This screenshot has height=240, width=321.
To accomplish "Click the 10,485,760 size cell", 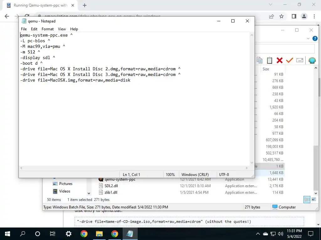I will pos(273,160).
